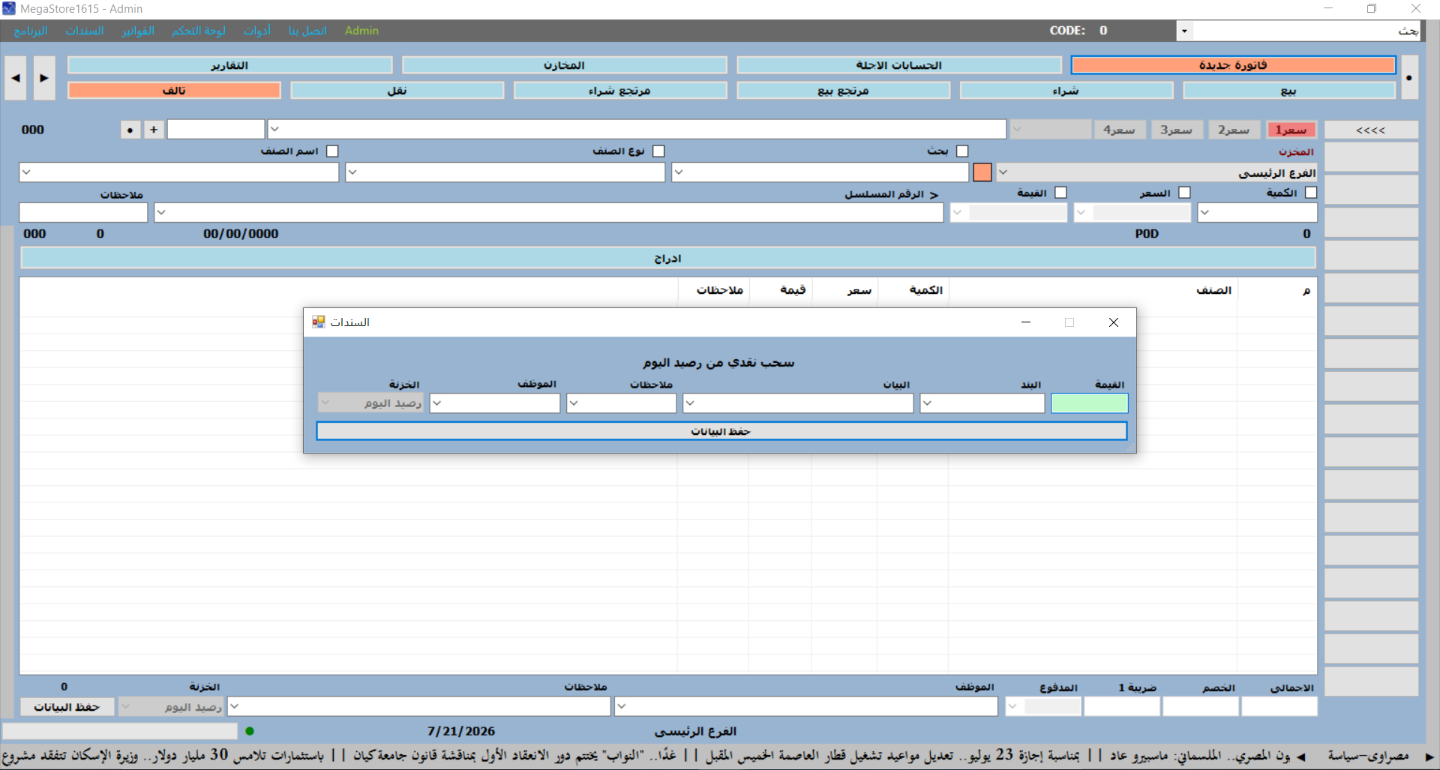Open the السندات menu

85,31
